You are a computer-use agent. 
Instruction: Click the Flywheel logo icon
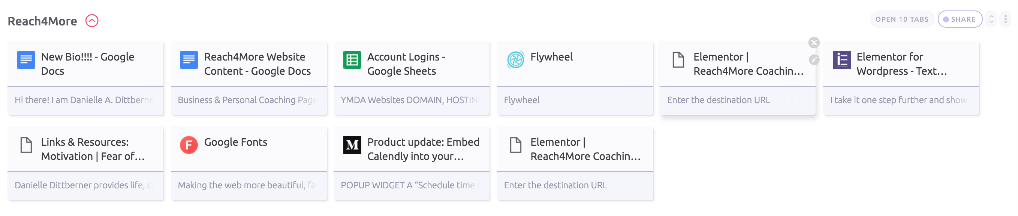coord(515,60)
